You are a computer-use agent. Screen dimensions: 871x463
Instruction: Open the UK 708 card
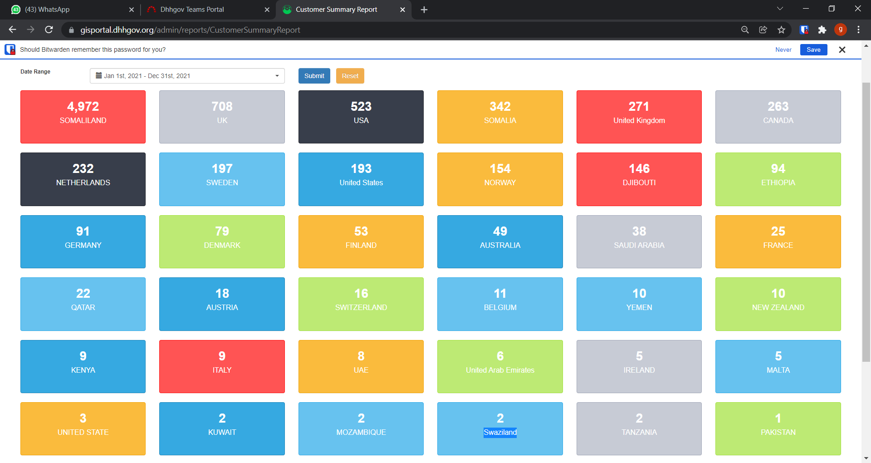[222, 117]
